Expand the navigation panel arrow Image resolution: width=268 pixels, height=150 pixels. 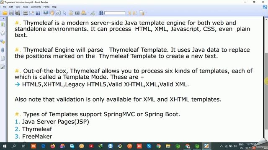[x=3, y=18]
